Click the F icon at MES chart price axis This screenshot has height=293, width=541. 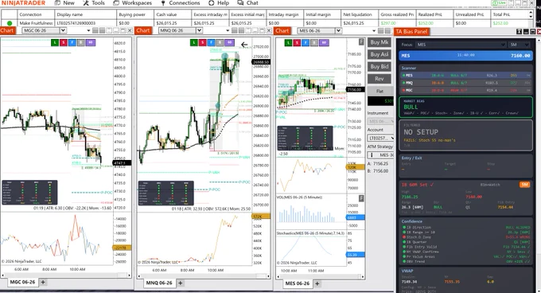pyautogui.click(x=361, y=41)
